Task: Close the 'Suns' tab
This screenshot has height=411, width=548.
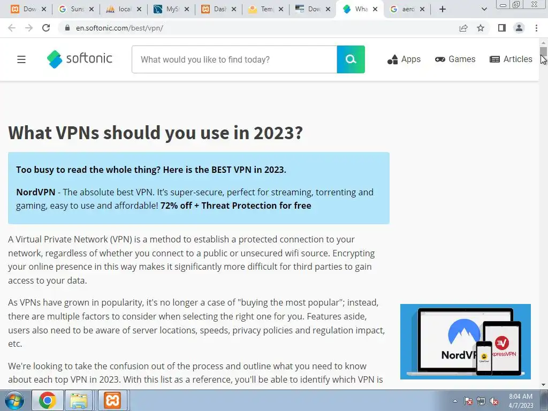Action: pyautogui.click(x=92, y=9)
